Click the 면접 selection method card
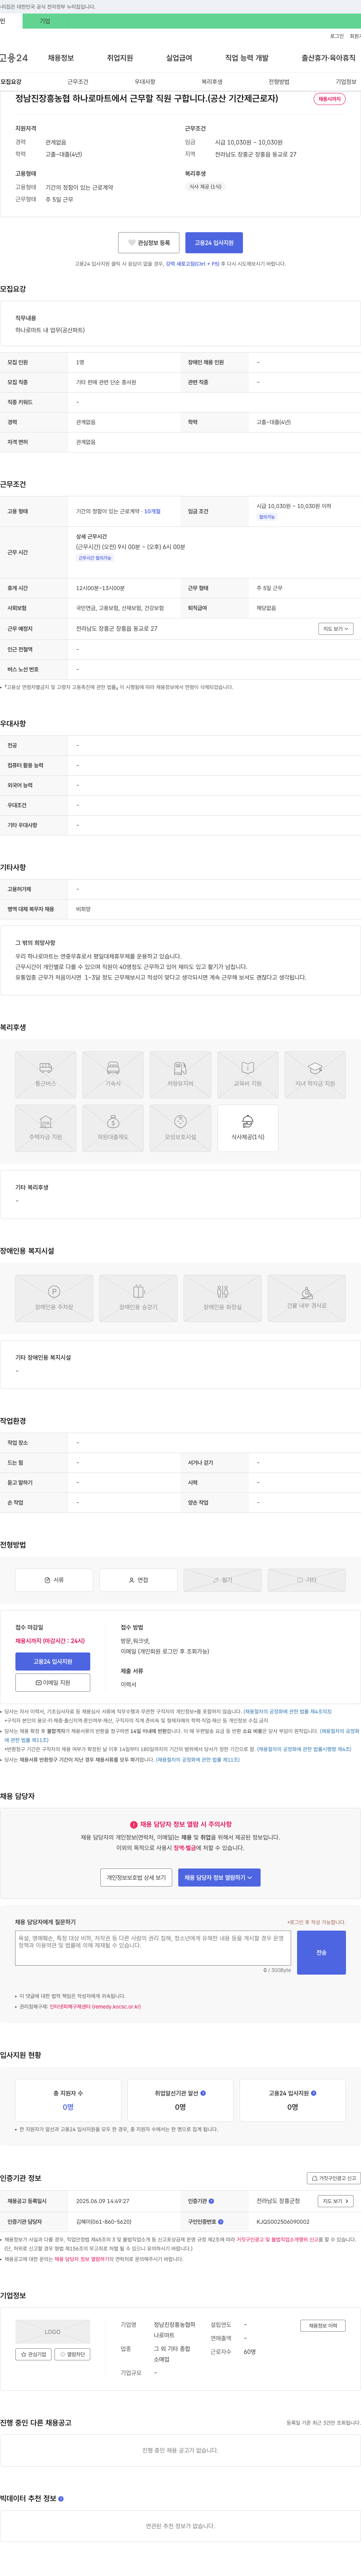361x2576 pixels. [138, 1580]
